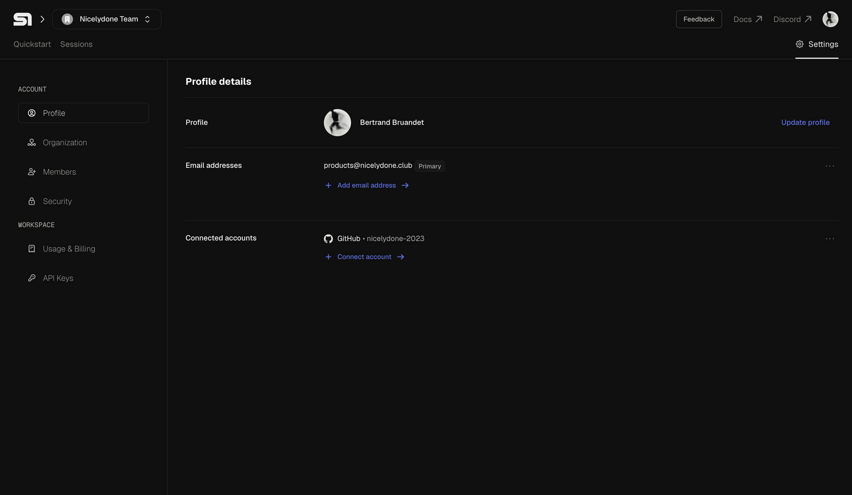
Task: Click the Feedback button
Action: pyautogui.click(x=699, y=19)
